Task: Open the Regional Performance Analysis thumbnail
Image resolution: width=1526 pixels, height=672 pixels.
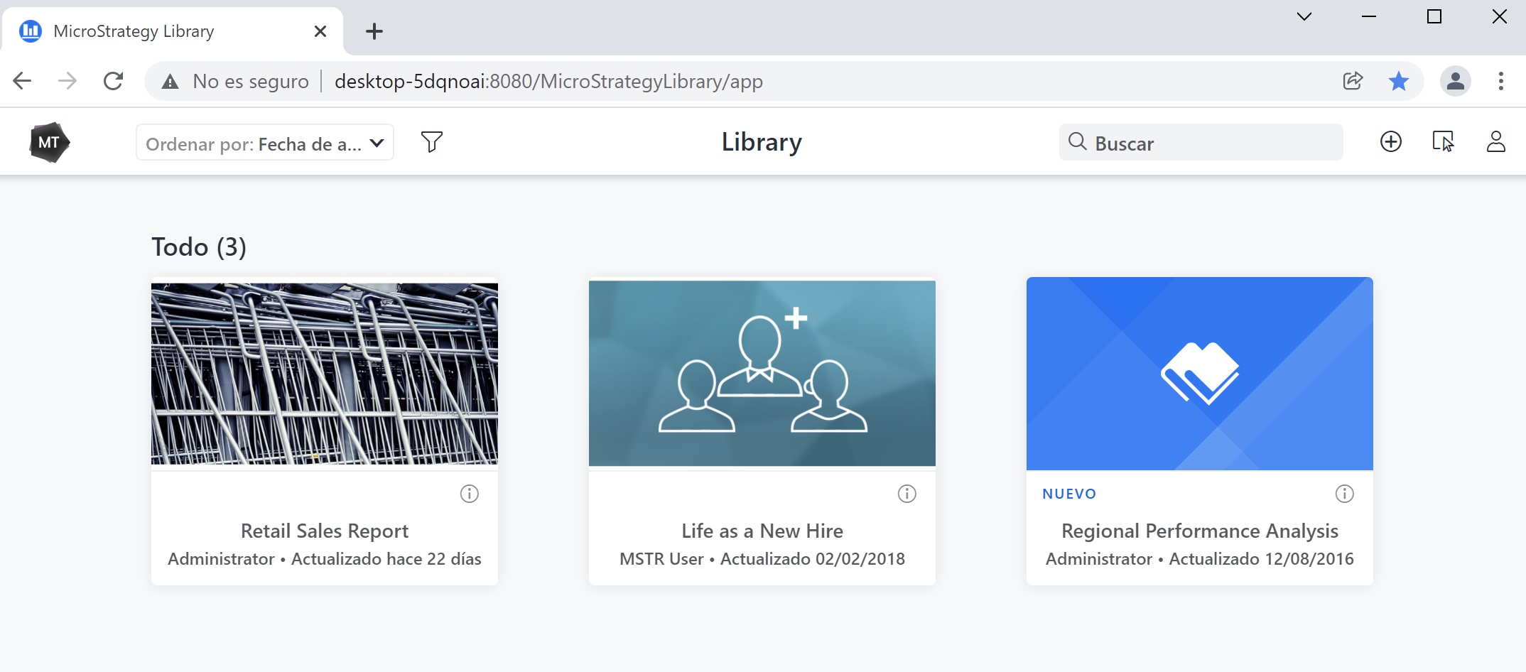Action: click(1200, 374)
